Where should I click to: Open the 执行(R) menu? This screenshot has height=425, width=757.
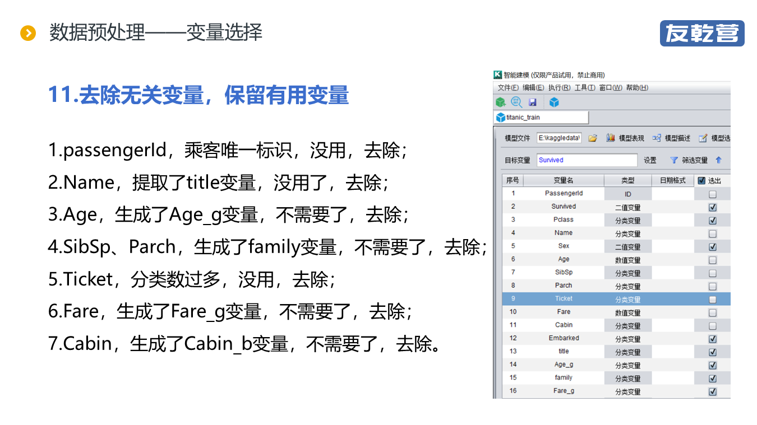(559, 88)
